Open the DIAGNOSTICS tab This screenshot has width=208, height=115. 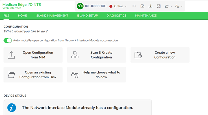click(116, 15)
